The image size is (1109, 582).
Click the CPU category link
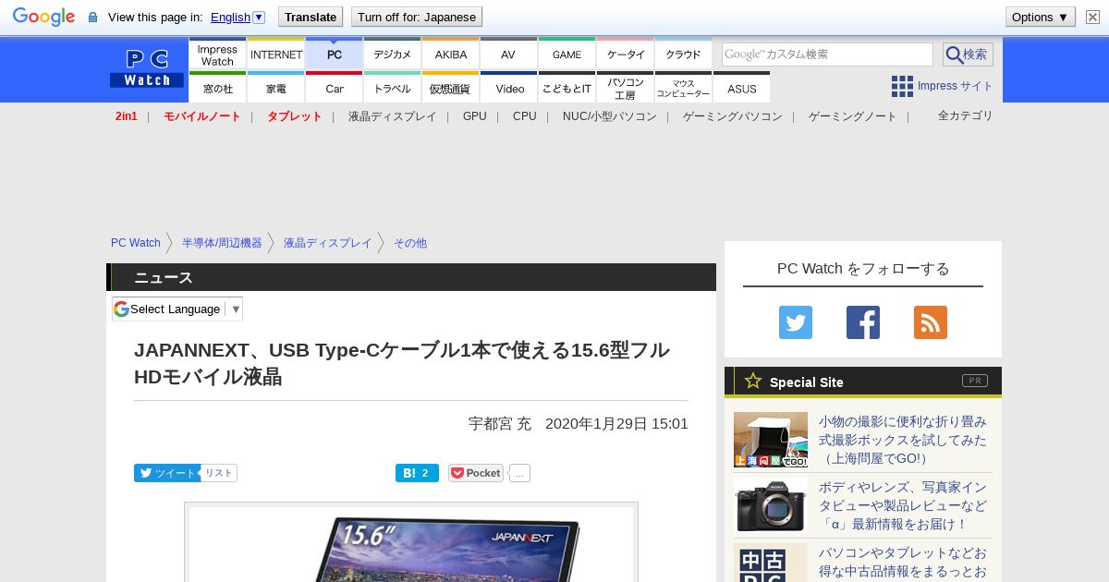tap(525, 116)
